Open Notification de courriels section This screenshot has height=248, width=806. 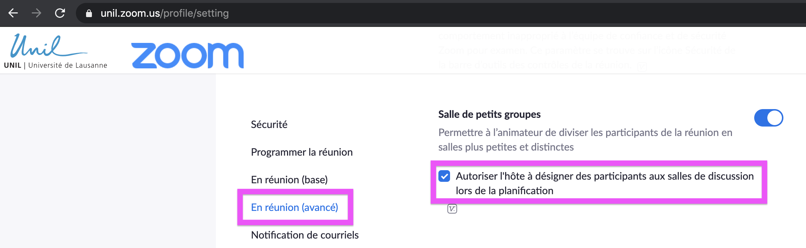coord(305,235)
